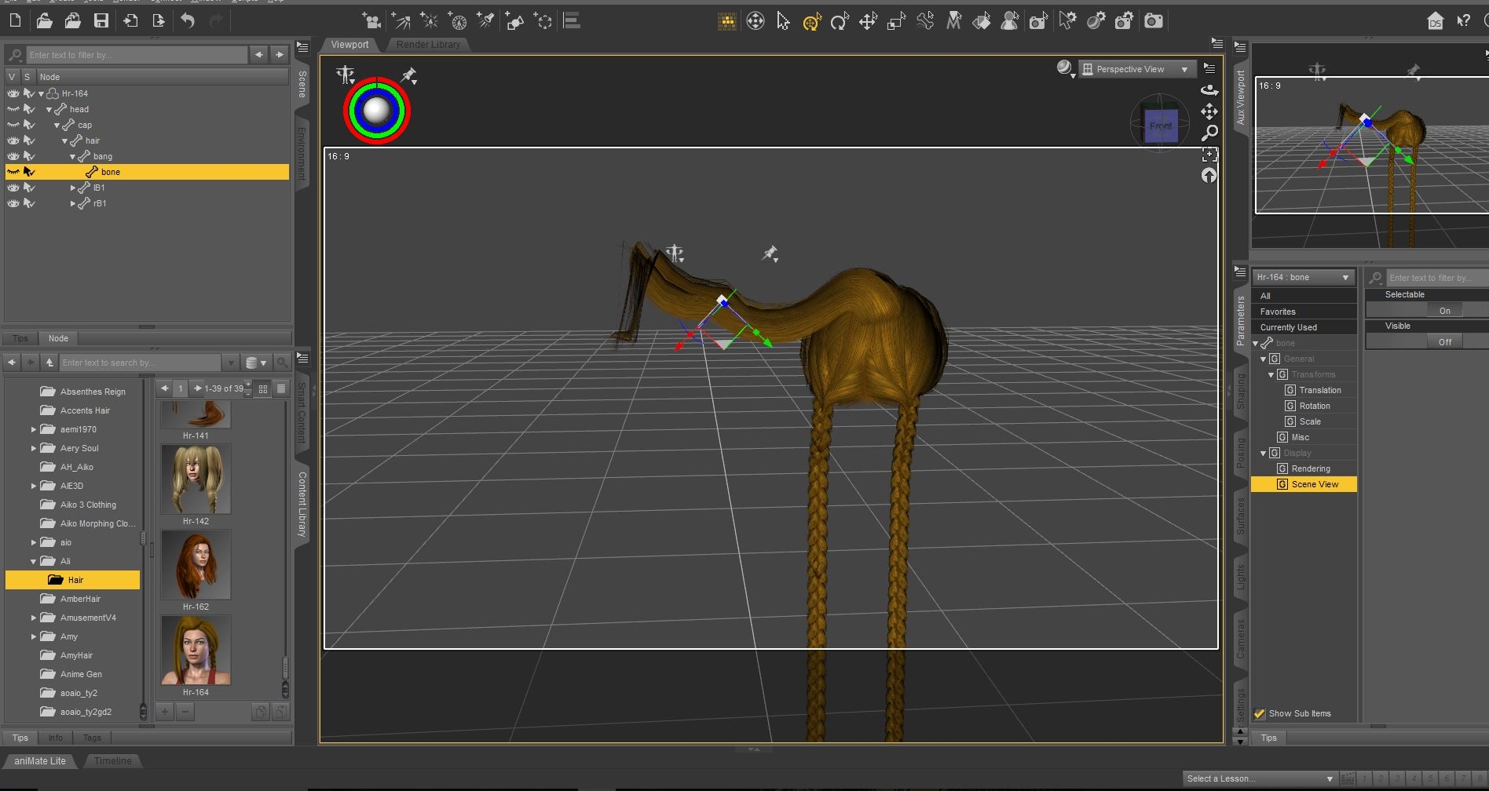This screenshot has height=791, width=1489.
Task: Switch to the Render Library tab
Action: (x=428, y=45)
